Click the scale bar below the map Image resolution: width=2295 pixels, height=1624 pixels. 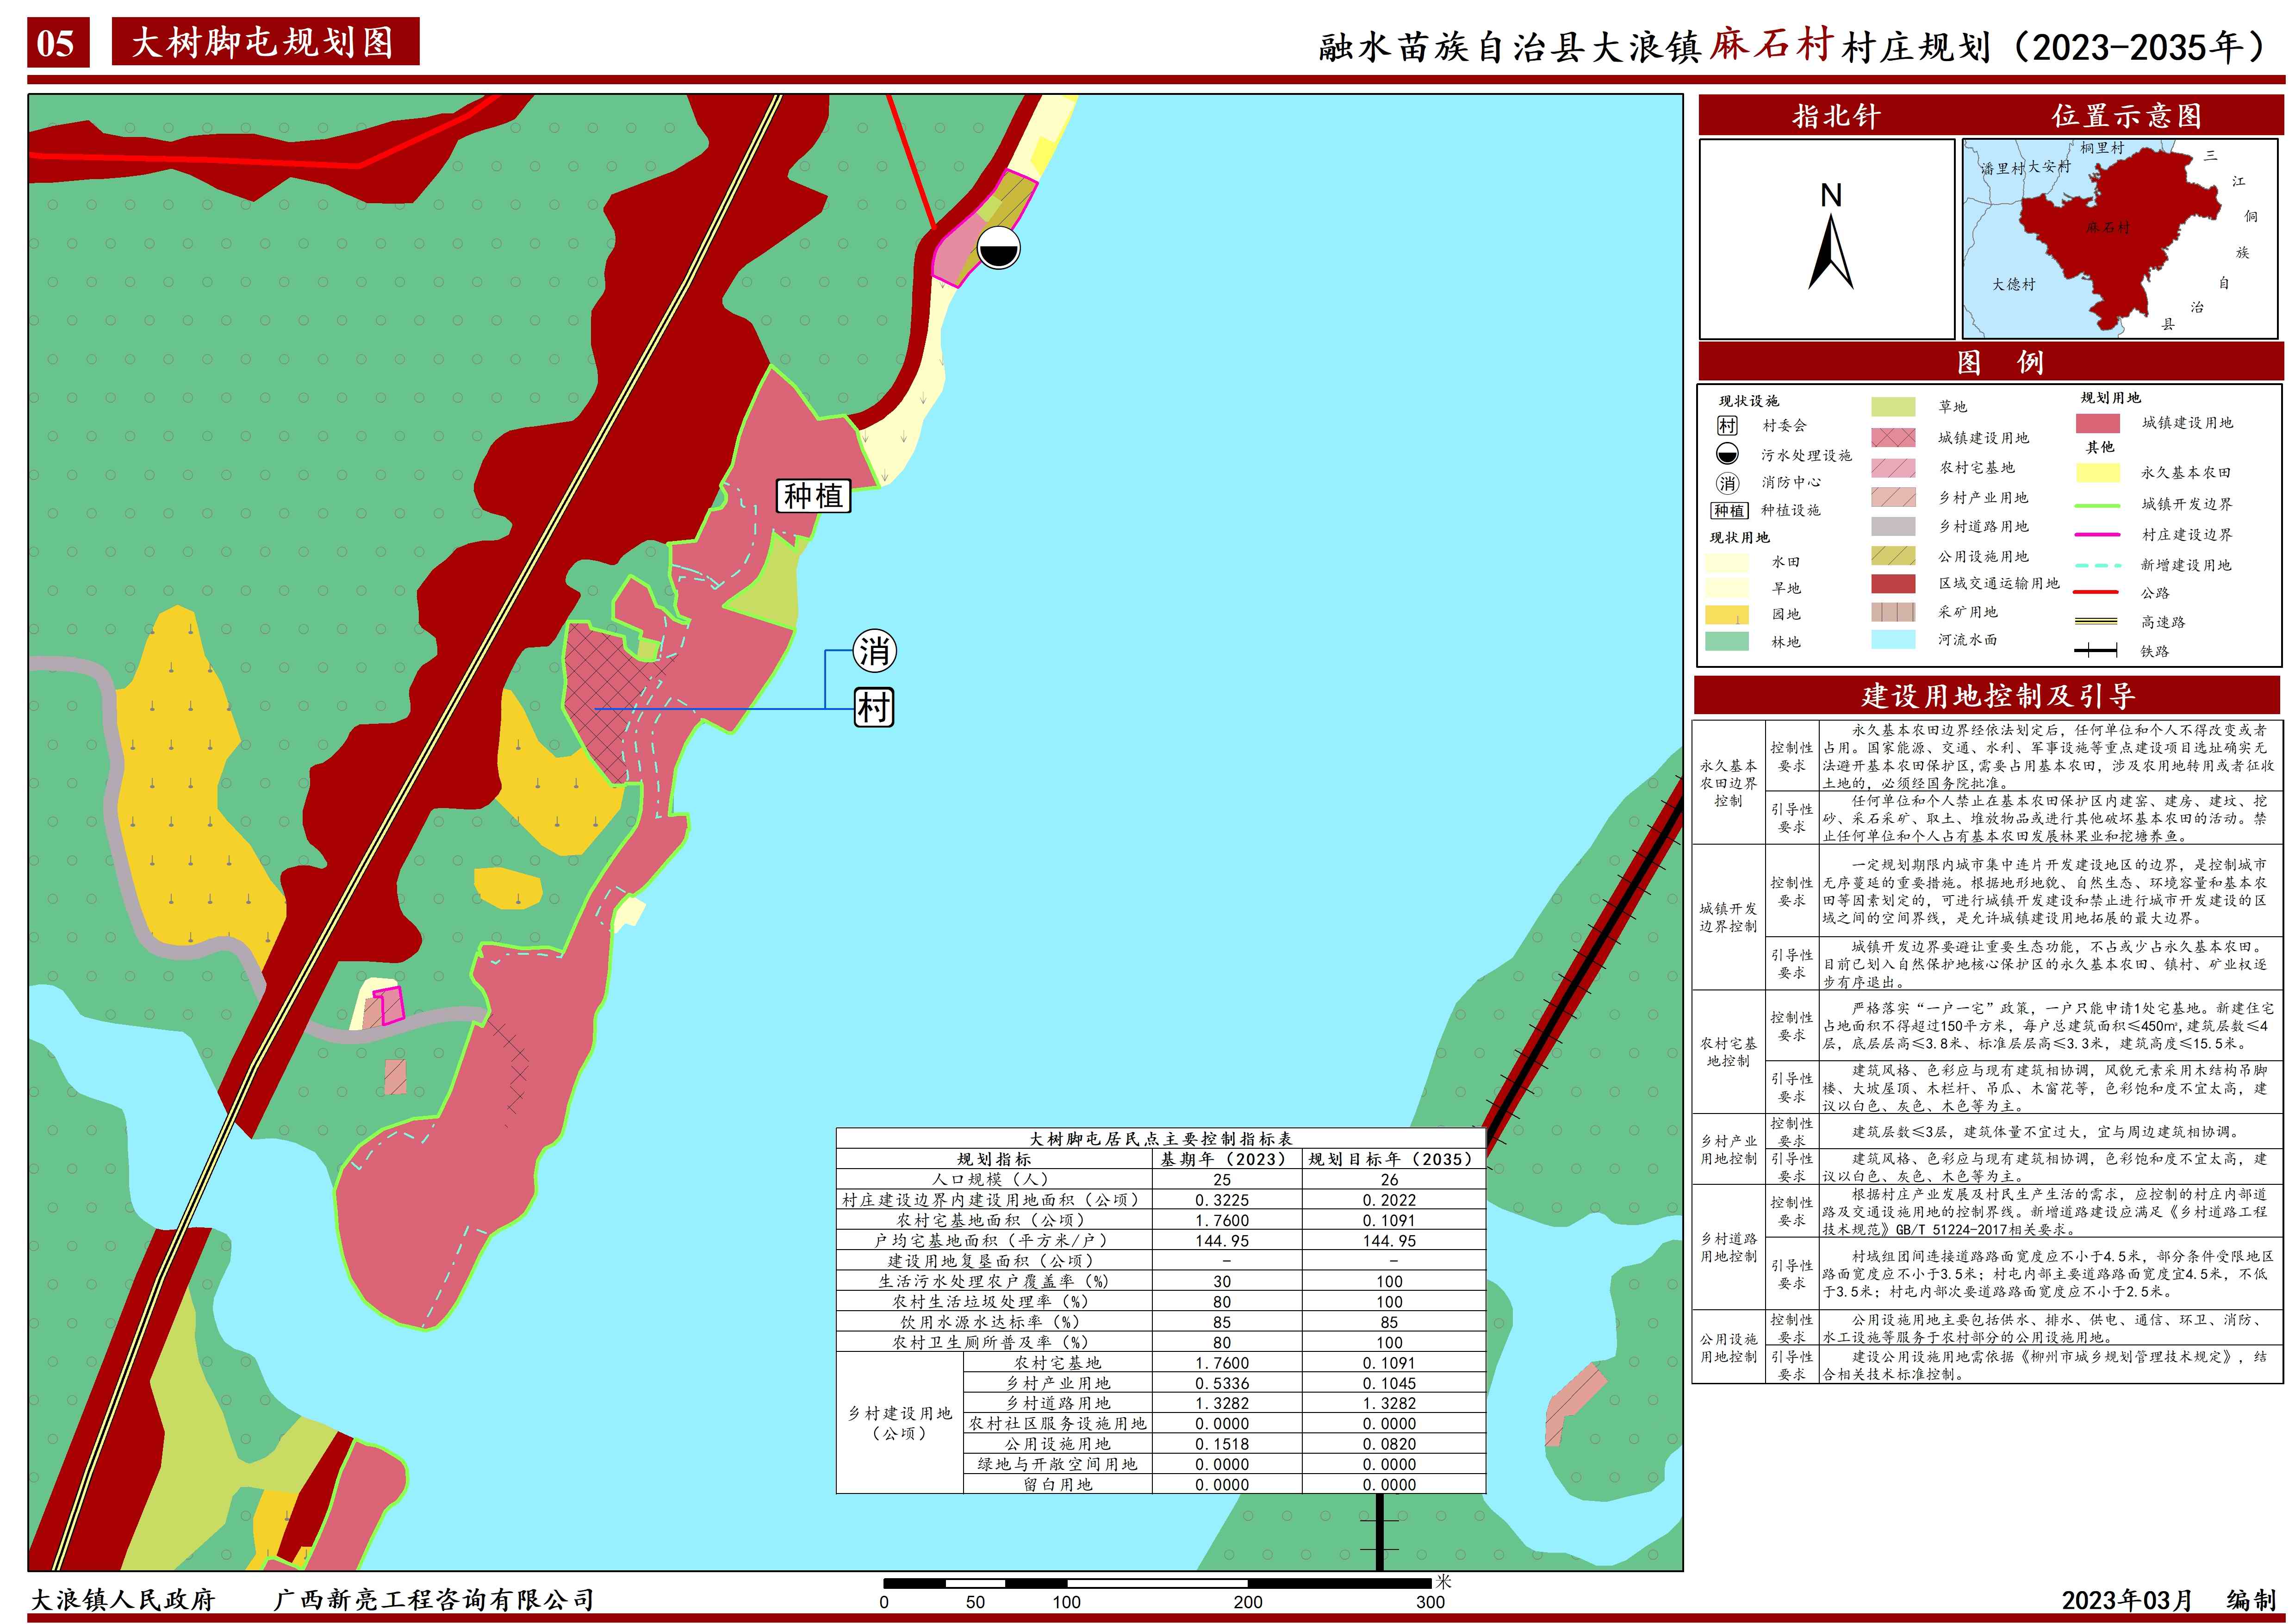1157,1583
